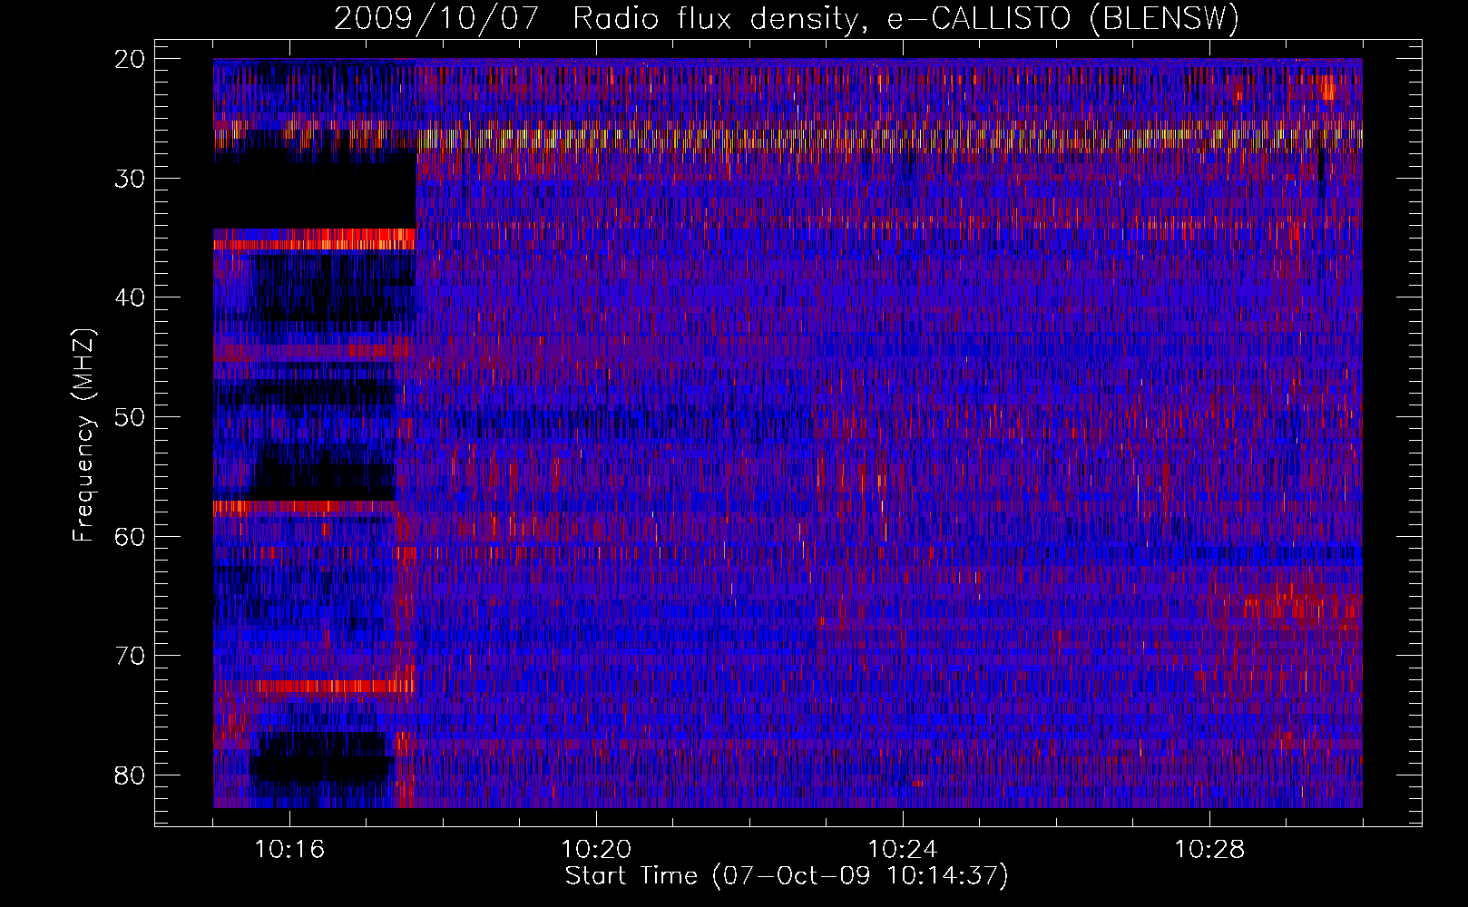The width and height of the screenshot is (1468, 907).
Task: Click the 40 MHz frequency tick label
Action: (x=131, y=297)
